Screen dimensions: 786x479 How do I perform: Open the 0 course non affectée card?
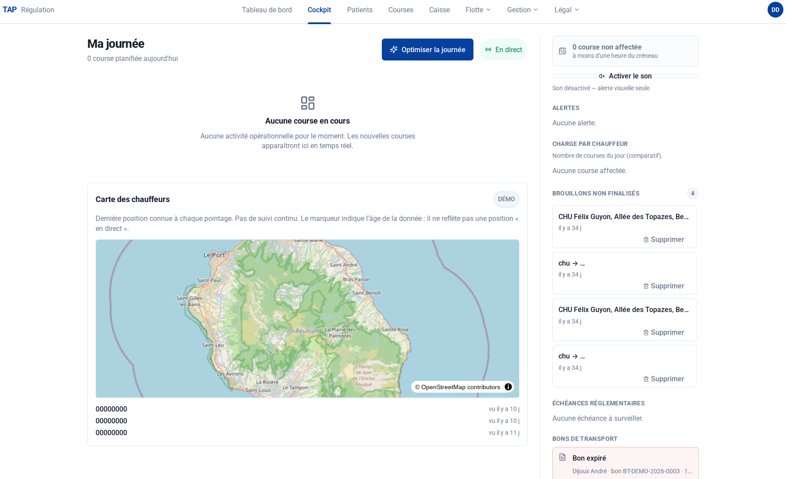[625, 51]
